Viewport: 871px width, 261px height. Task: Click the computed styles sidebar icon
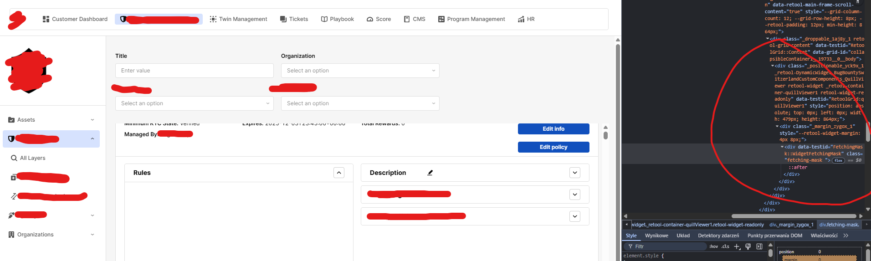[x=759, y=246]
